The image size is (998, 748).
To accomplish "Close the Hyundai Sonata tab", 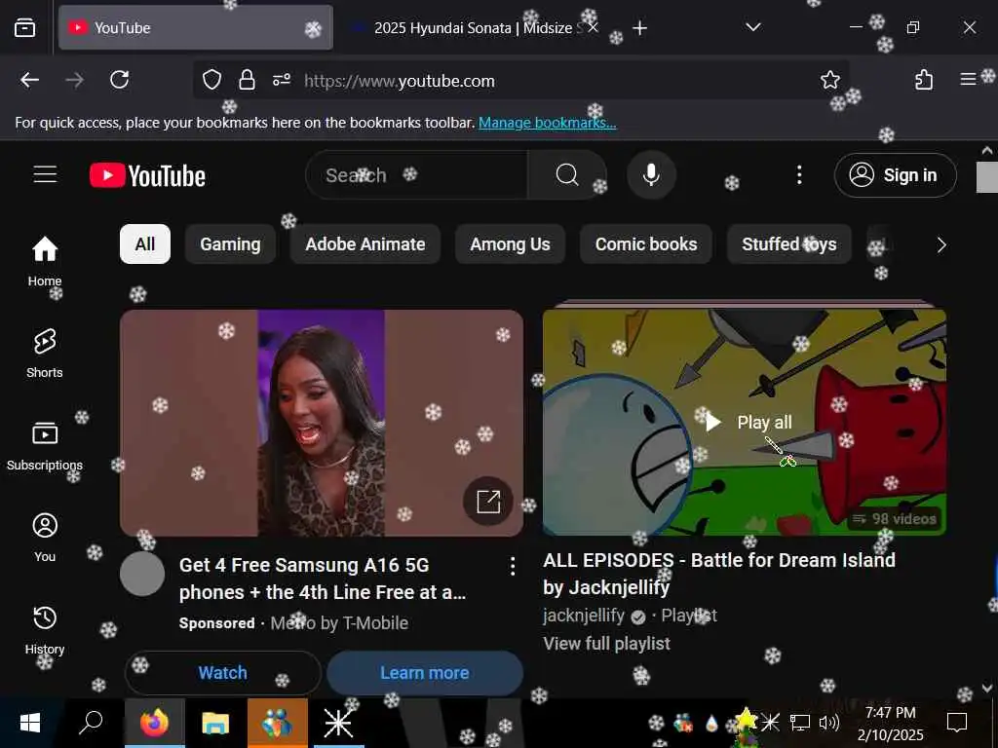I will point(593,27).
